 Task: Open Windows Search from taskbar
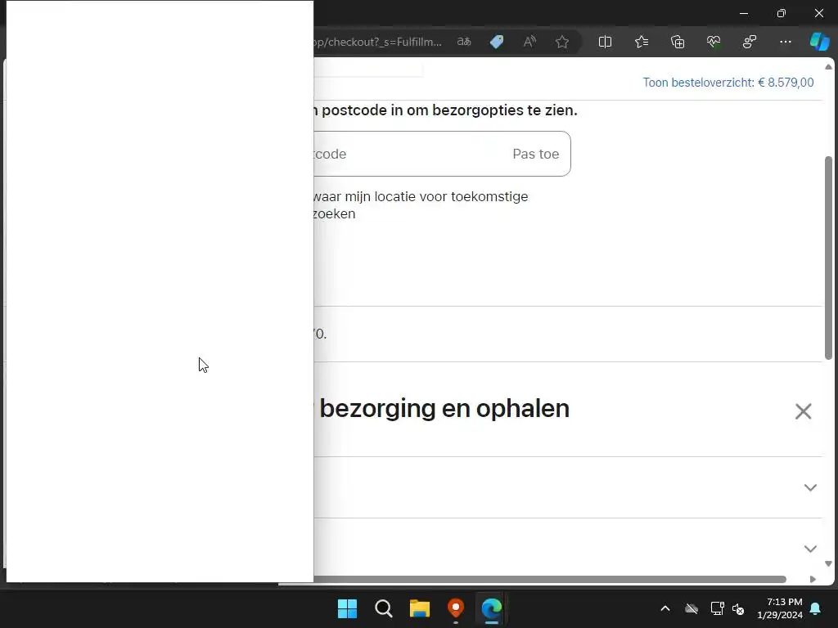click(x=384, y=608)
